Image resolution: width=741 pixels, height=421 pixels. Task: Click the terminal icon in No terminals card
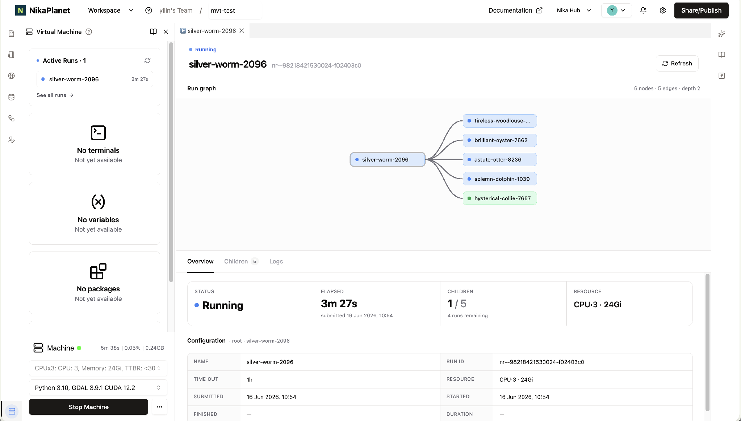tap(98, 133)
